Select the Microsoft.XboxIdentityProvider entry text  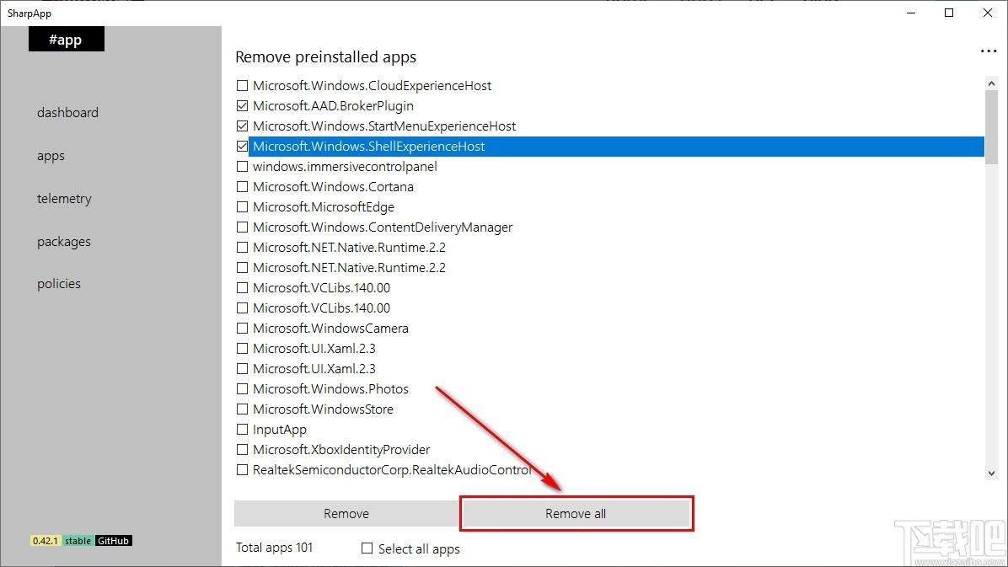[x=341, y=449]
